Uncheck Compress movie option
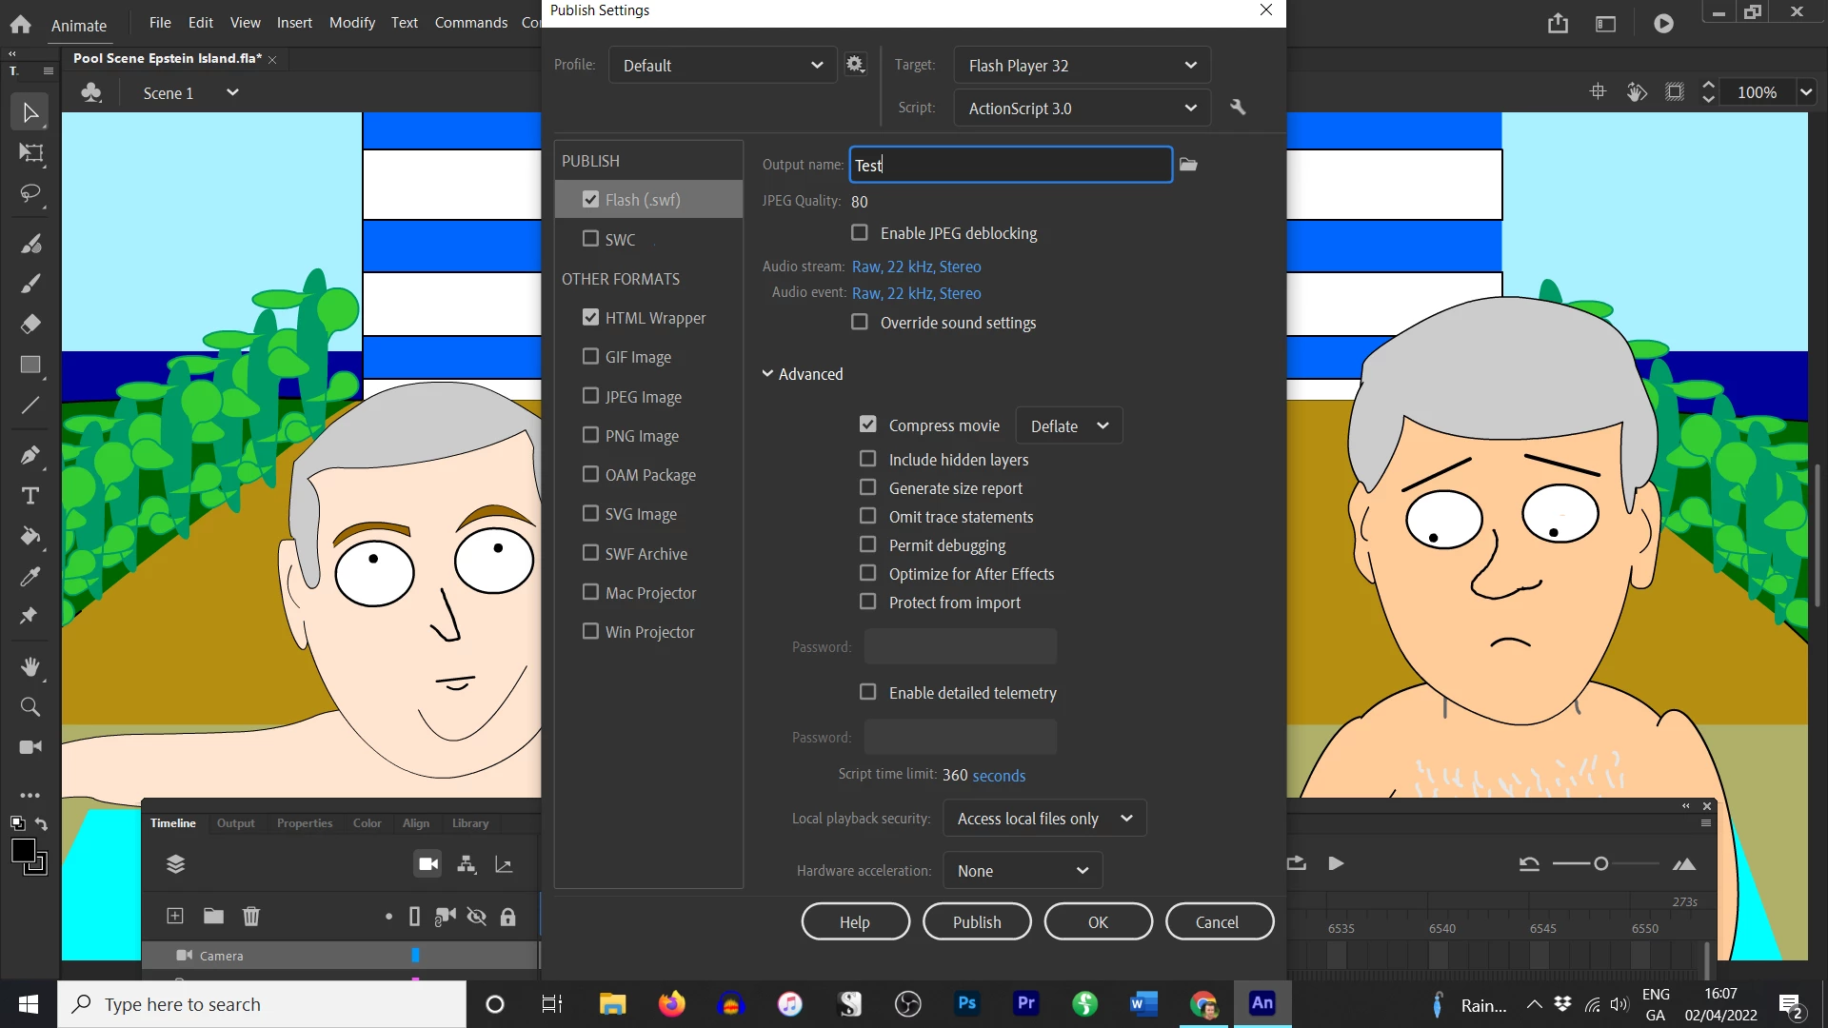This screenshot has width=1828, height=1028. pyautogui.click(x=867, y=425)
